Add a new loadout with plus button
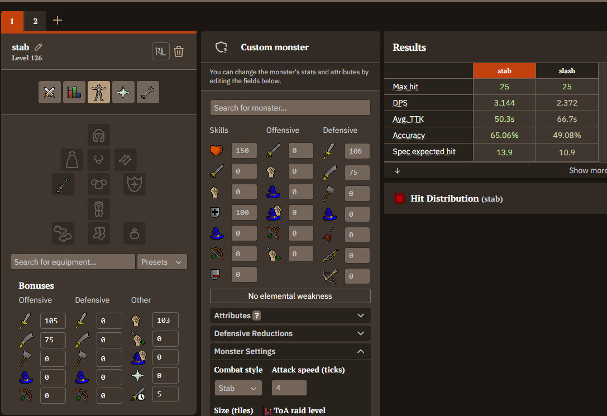The height and width of the screenshot is (416, 607). 58,20
